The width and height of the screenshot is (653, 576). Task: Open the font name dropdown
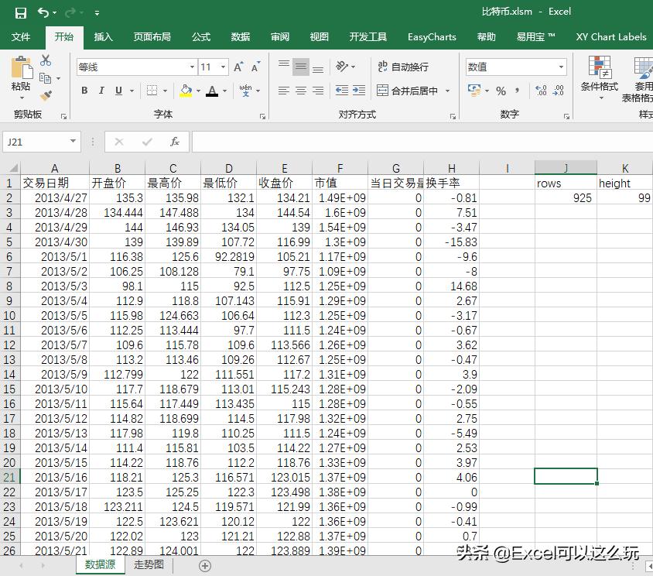pyautogui.click(x=192, y=67)
